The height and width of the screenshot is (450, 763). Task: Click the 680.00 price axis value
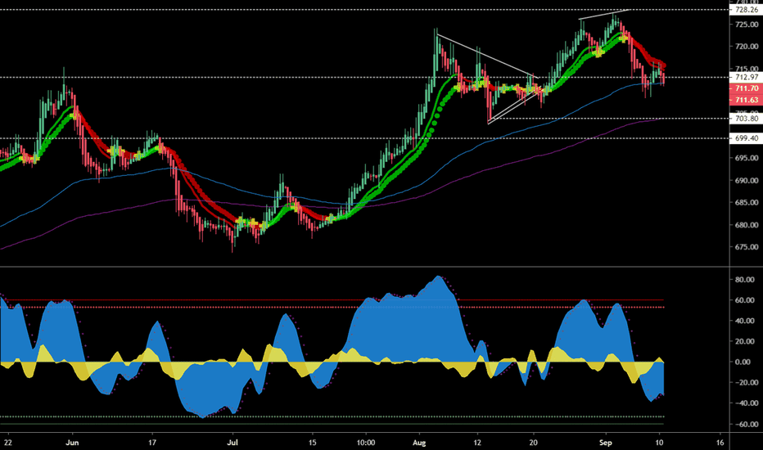747,225
